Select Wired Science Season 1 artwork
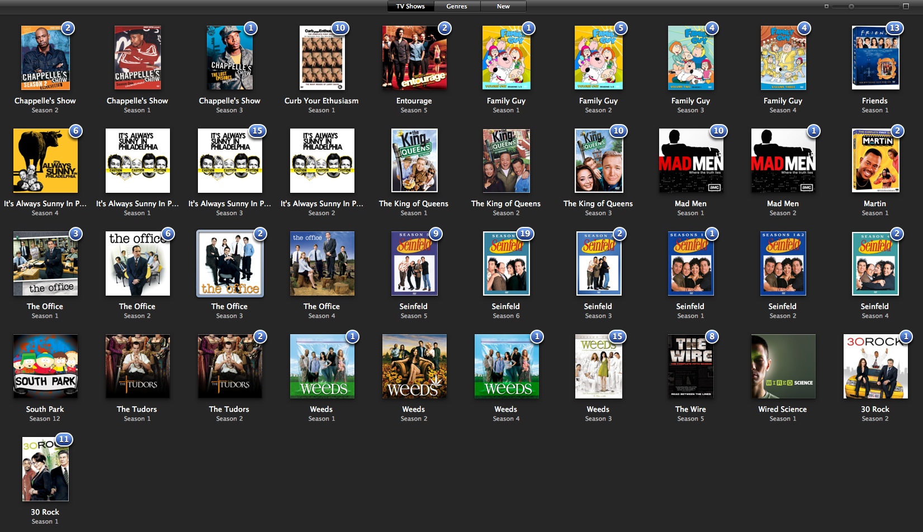The image size is (923, 532). tap(783, 366)
